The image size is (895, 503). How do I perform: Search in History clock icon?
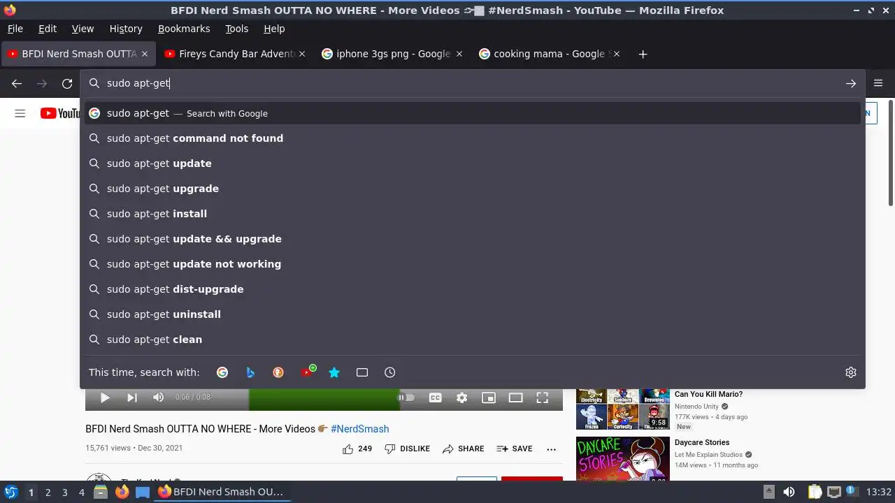(x=390, y=372)
